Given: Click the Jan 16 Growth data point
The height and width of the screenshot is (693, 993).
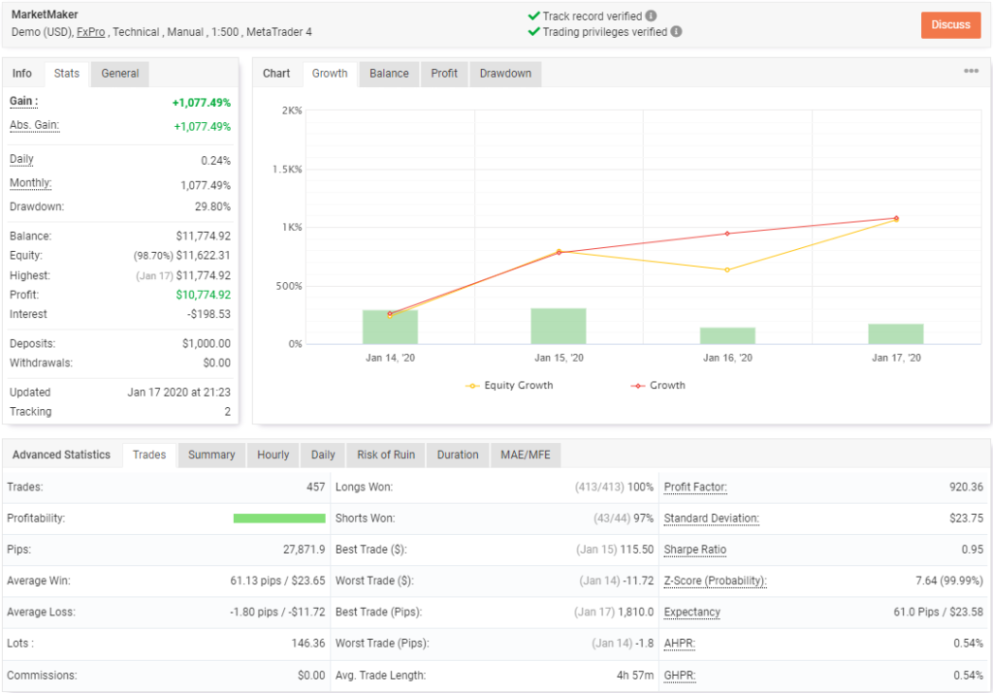Looking at the screenshot, I should click(727, 234).
